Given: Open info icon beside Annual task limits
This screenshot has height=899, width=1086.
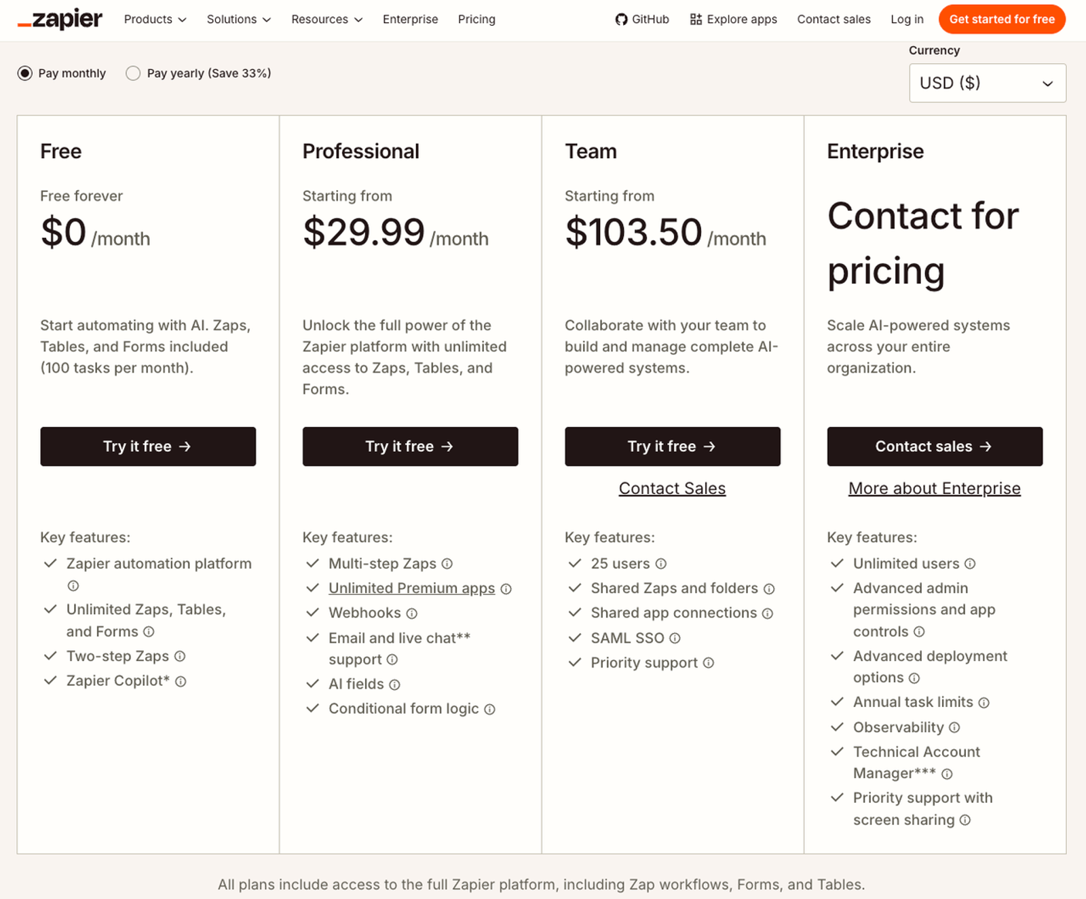Looking at the screenshot, I should point(984,703).
